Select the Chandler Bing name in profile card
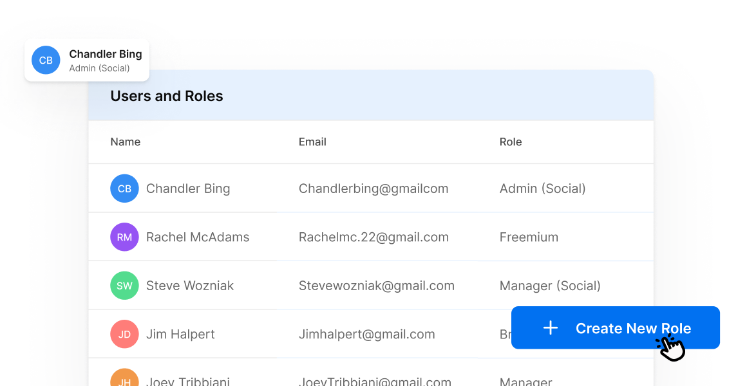 point(105,54)
